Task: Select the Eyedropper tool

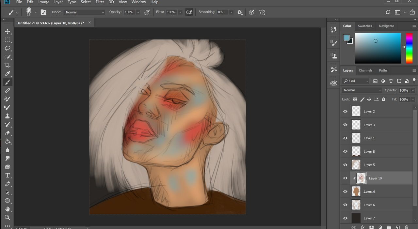Action: click(x=7, y=74)
